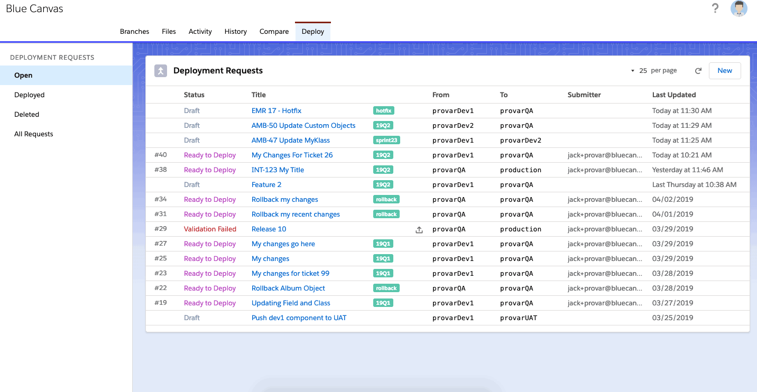
Task: Open Rollback Album Object request
Action: [x=289, y=288]
